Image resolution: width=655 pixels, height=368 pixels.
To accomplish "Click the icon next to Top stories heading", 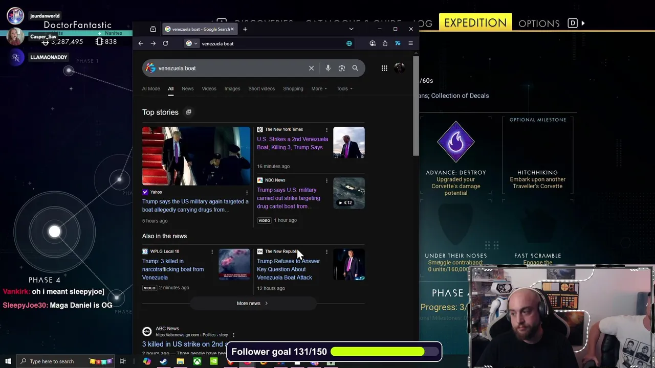I will pos(189,112).
